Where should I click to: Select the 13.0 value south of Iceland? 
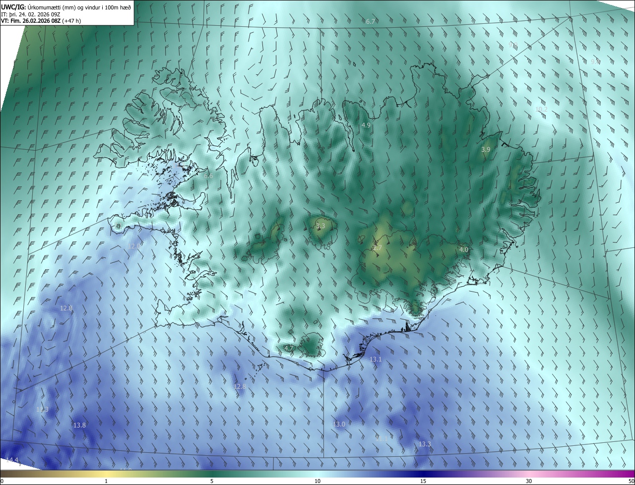(x=339, y=424)
